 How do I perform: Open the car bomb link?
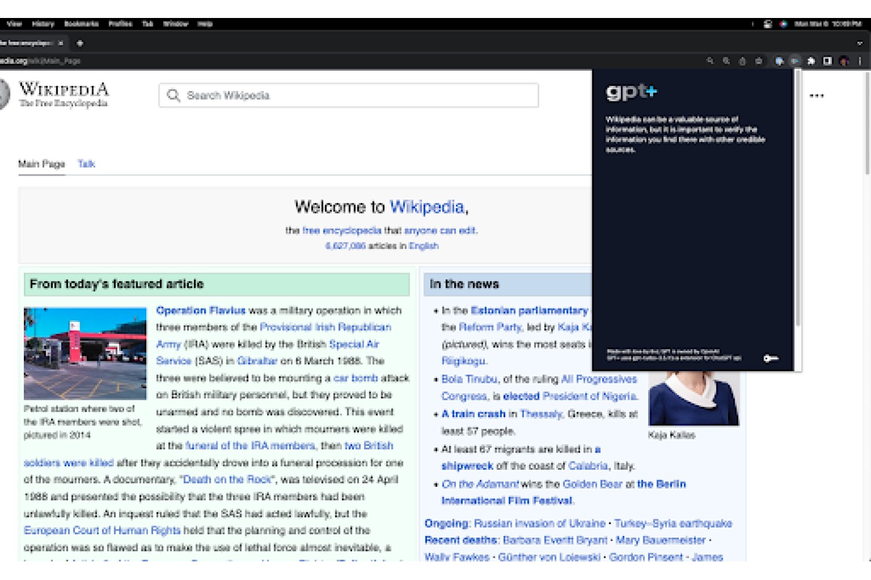(355, 378)
